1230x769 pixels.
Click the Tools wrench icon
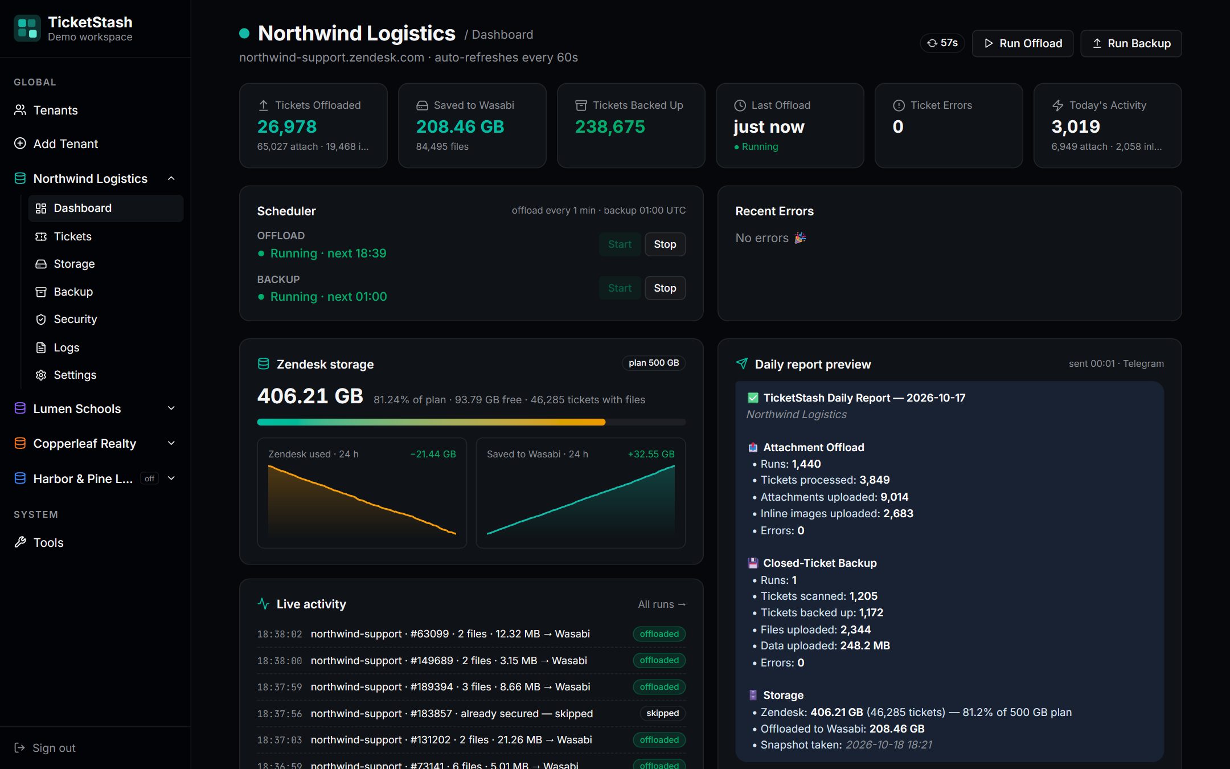[20, 542]
